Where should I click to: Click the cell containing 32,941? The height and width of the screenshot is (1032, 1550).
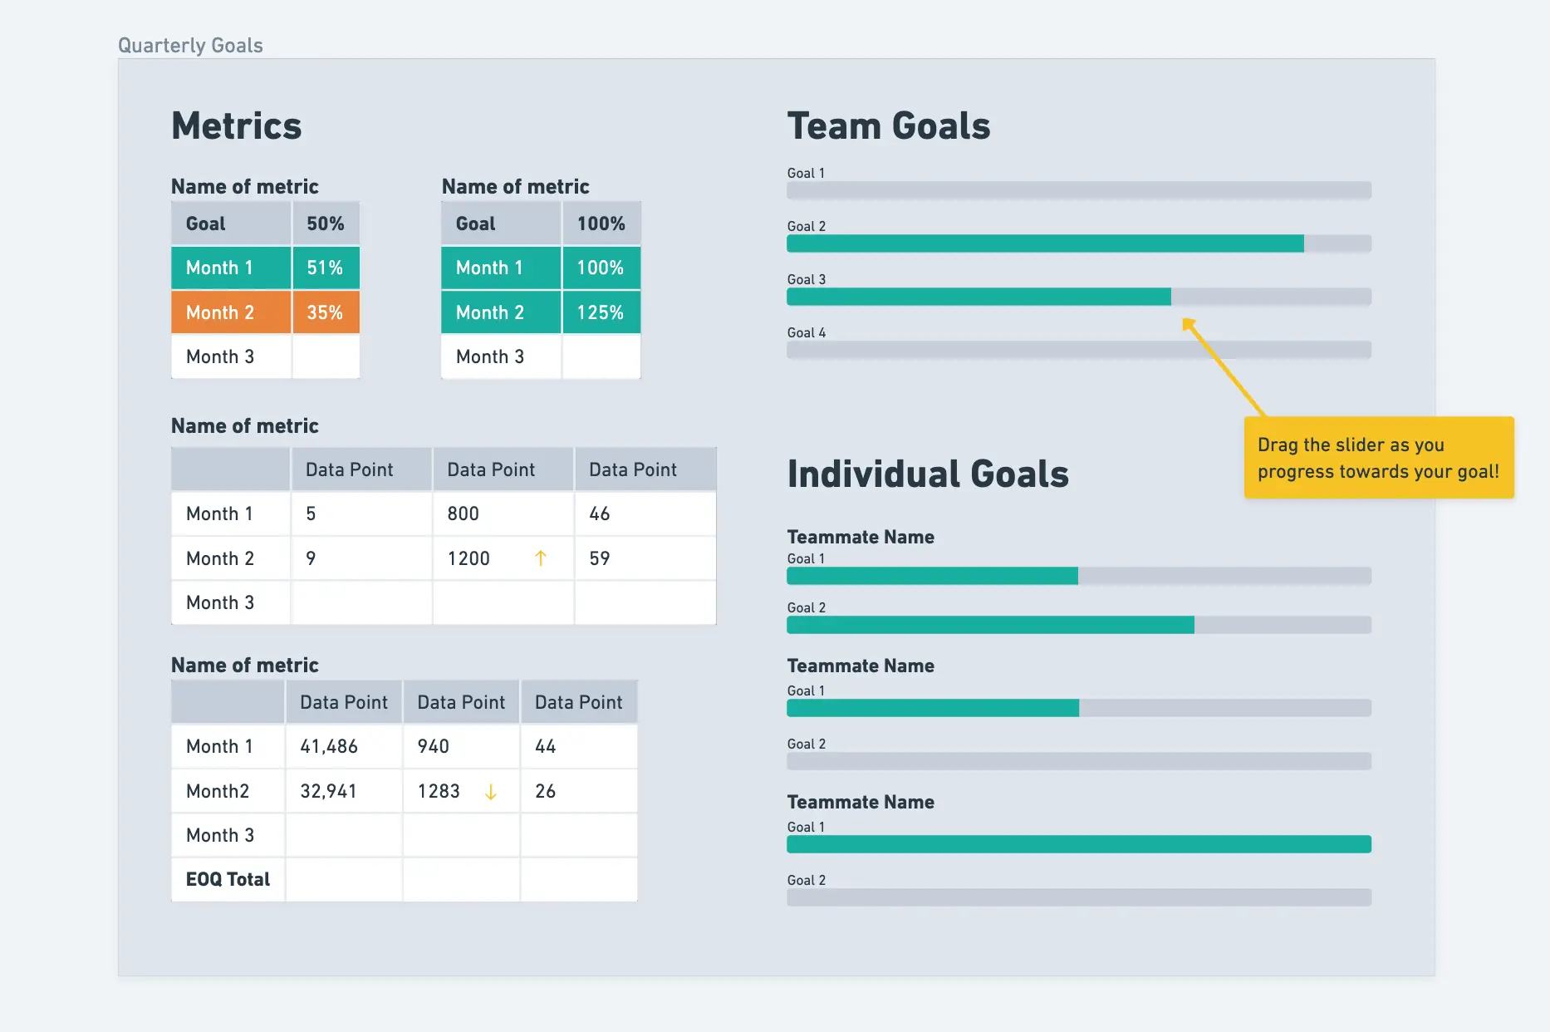coord(343,791)
